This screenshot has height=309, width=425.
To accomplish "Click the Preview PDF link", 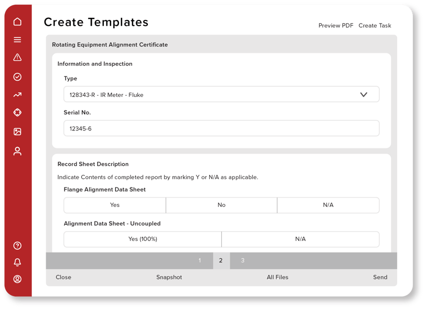I will (335, 25).
